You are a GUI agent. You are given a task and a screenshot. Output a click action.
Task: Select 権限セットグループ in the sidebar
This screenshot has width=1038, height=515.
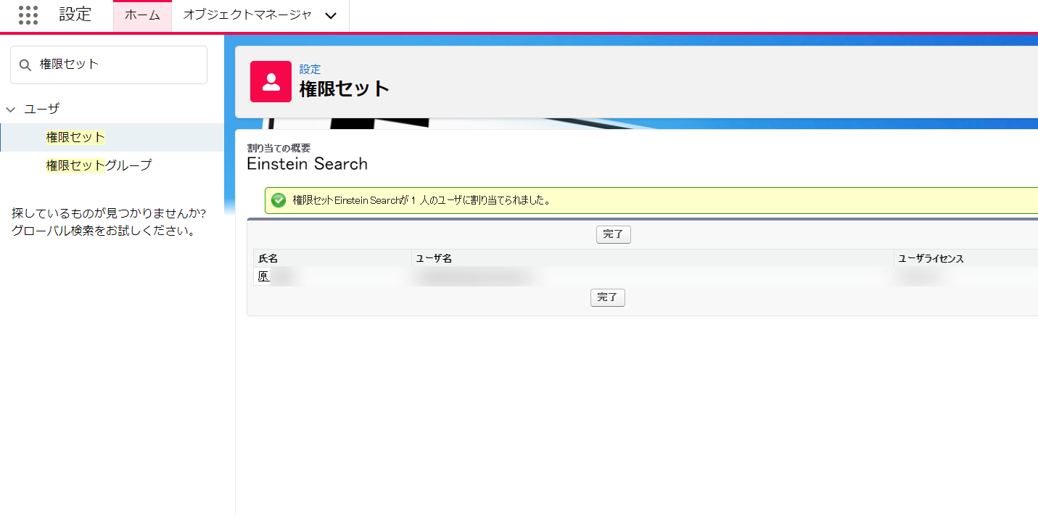tap(99, 165)
